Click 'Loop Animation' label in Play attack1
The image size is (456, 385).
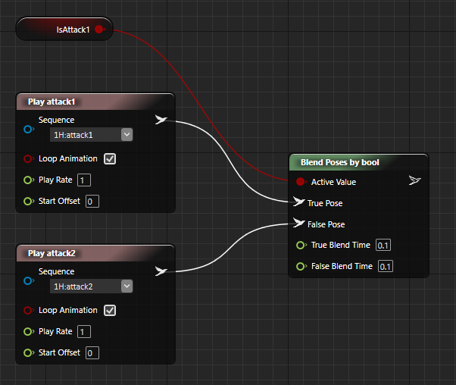68,159
